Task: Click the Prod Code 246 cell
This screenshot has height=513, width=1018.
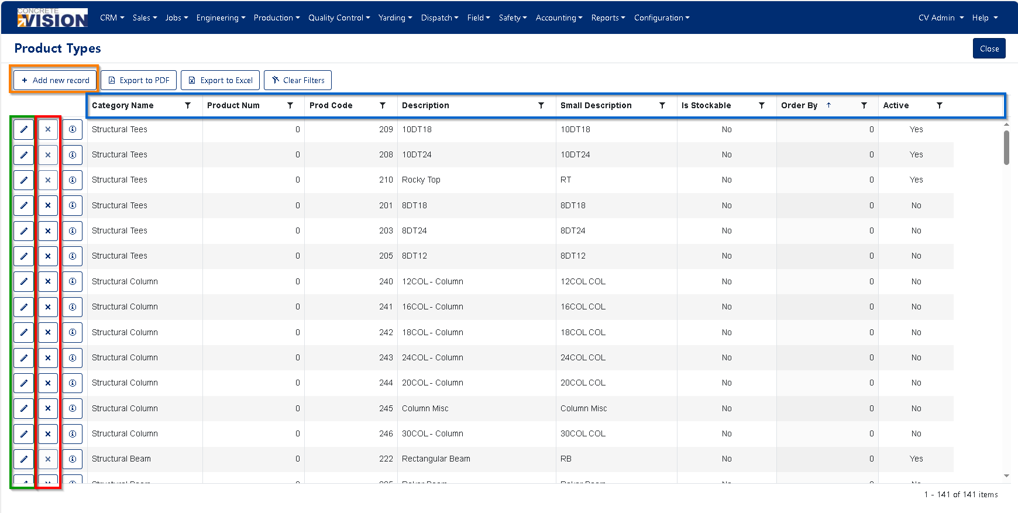Action: (x=351, y=433)
